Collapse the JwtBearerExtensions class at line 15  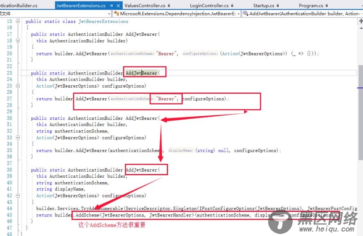18,21
